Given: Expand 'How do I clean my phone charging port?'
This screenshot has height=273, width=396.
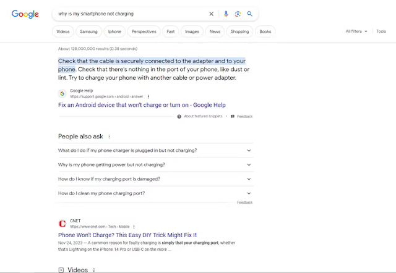Looking at the screenshot, I should pos(155,193).
